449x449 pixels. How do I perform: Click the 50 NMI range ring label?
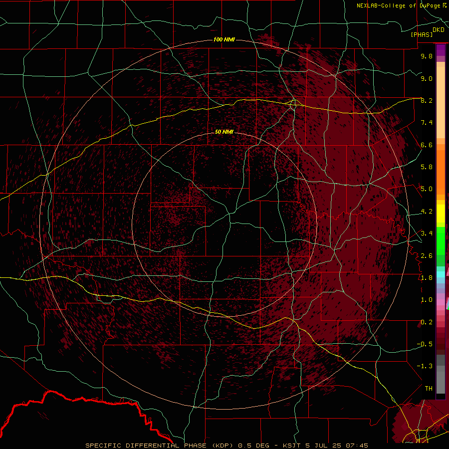[x=224, y=132]
